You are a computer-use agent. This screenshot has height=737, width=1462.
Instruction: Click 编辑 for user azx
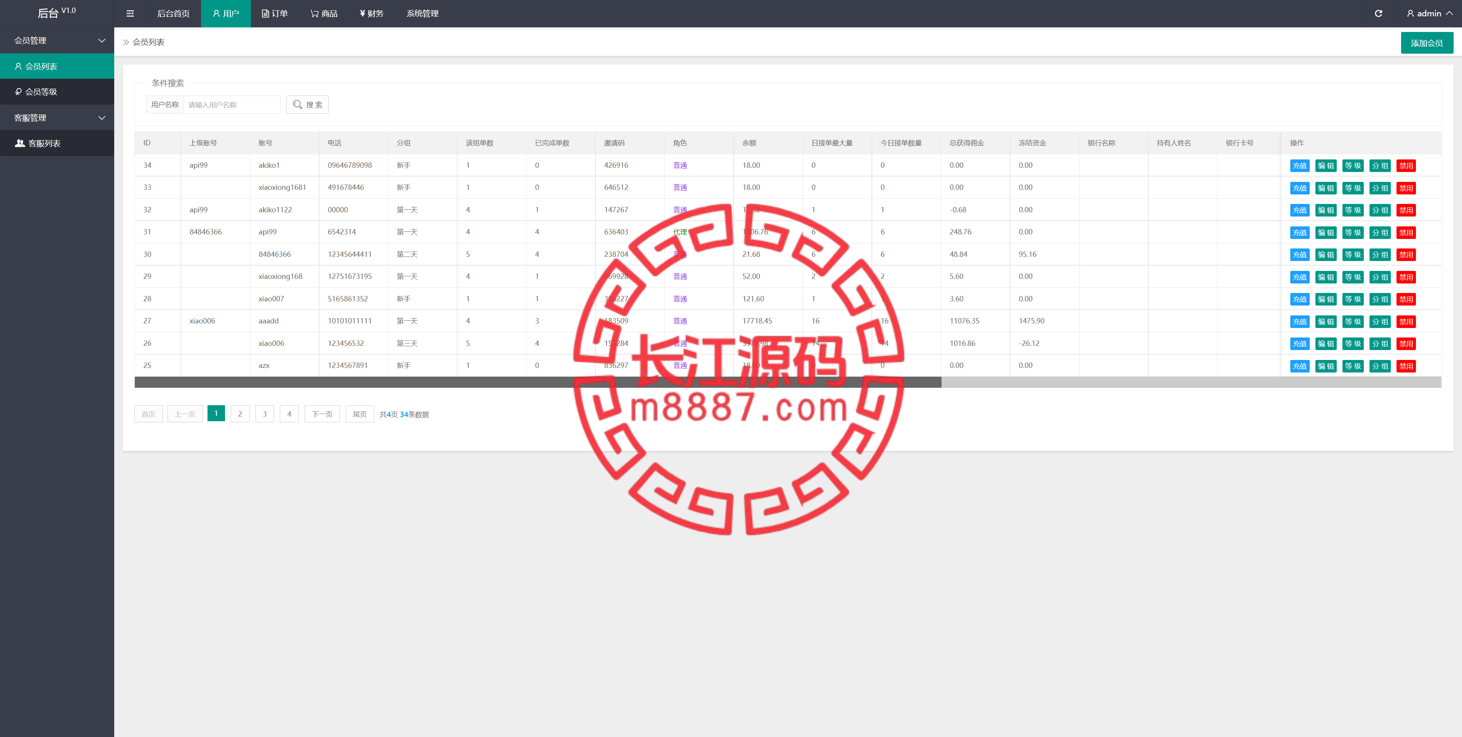pyautogui.click(x=1326, y=366)
